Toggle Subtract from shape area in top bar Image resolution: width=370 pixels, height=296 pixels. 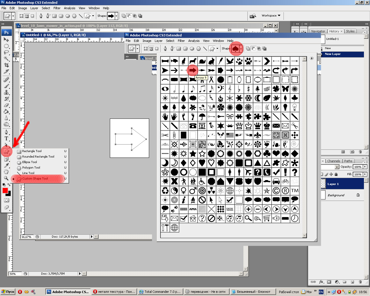(129, 16)
